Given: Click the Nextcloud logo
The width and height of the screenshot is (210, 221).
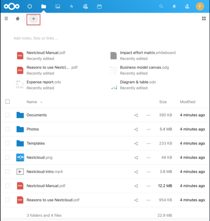Looking at the screenshot, I should pyautogui.click(x=12, y=6).
